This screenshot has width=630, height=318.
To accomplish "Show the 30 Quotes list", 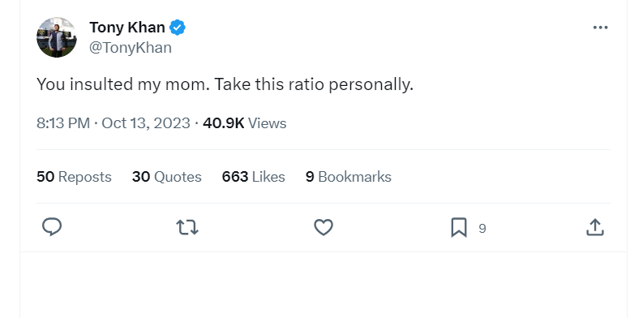I will [167, 177].
